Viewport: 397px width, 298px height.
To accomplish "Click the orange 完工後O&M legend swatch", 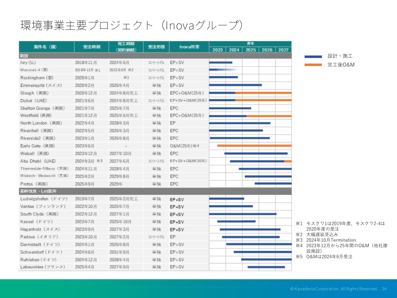I will 313,65.
